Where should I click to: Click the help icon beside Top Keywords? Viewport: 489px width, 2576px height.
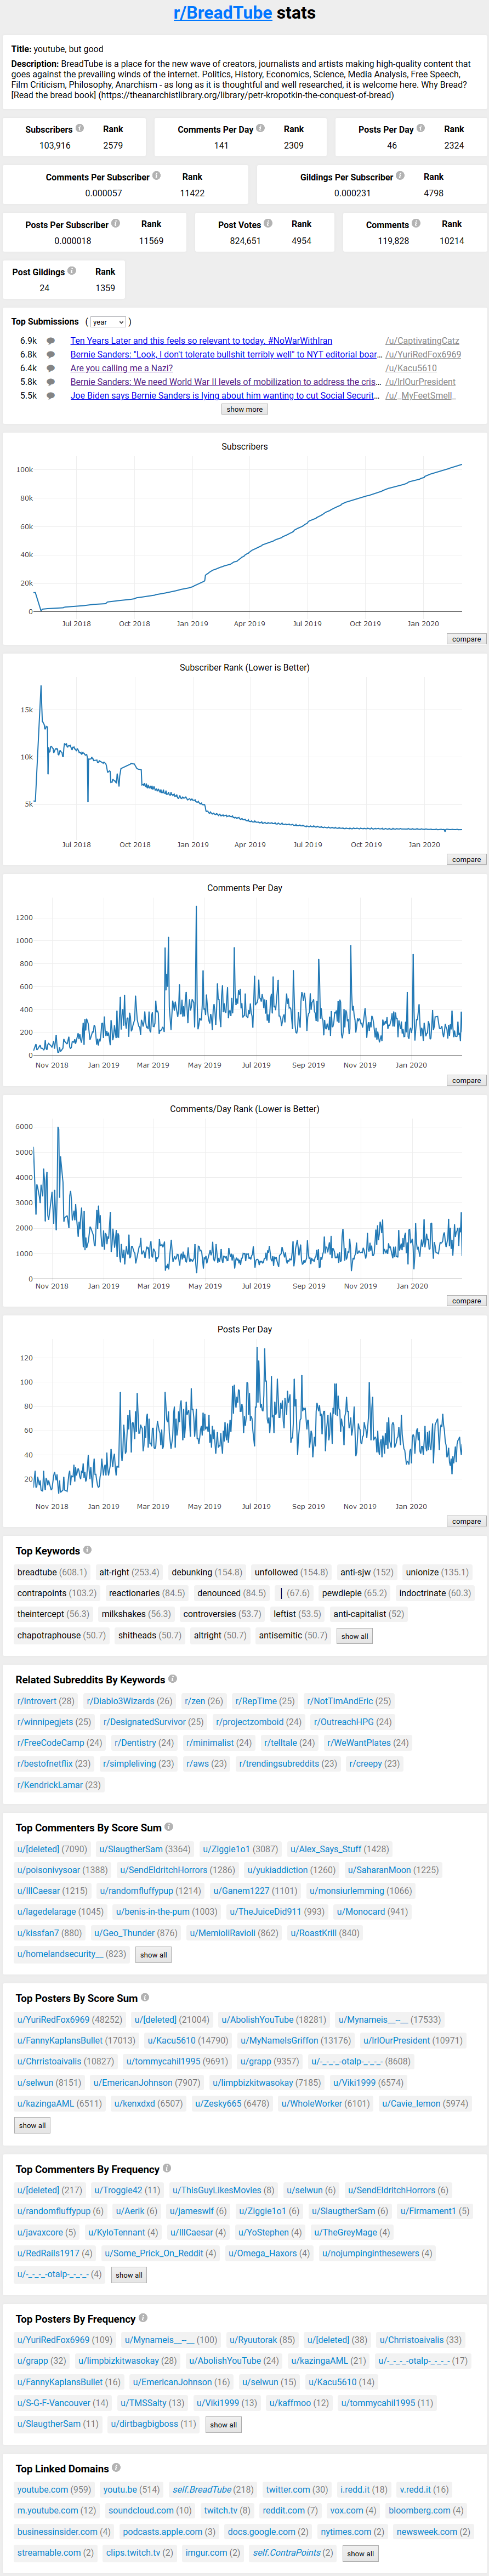point(87,1550)
